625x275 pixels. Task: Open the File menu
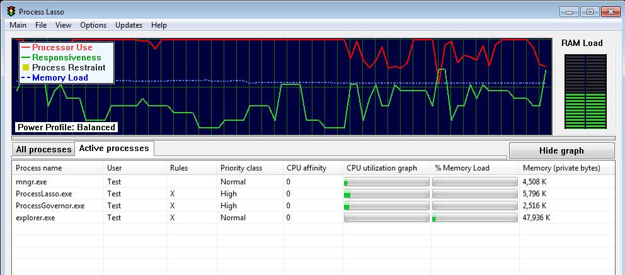coord(41,25)
